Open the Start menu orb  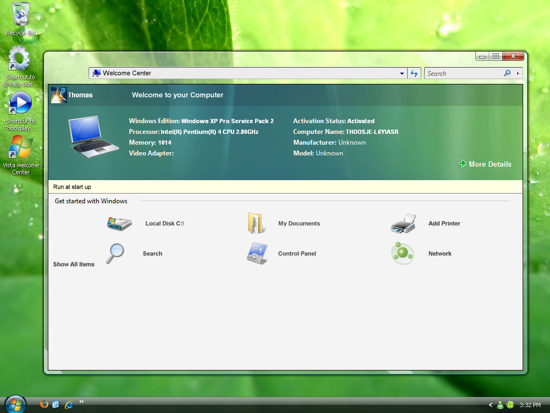[16, 404]
